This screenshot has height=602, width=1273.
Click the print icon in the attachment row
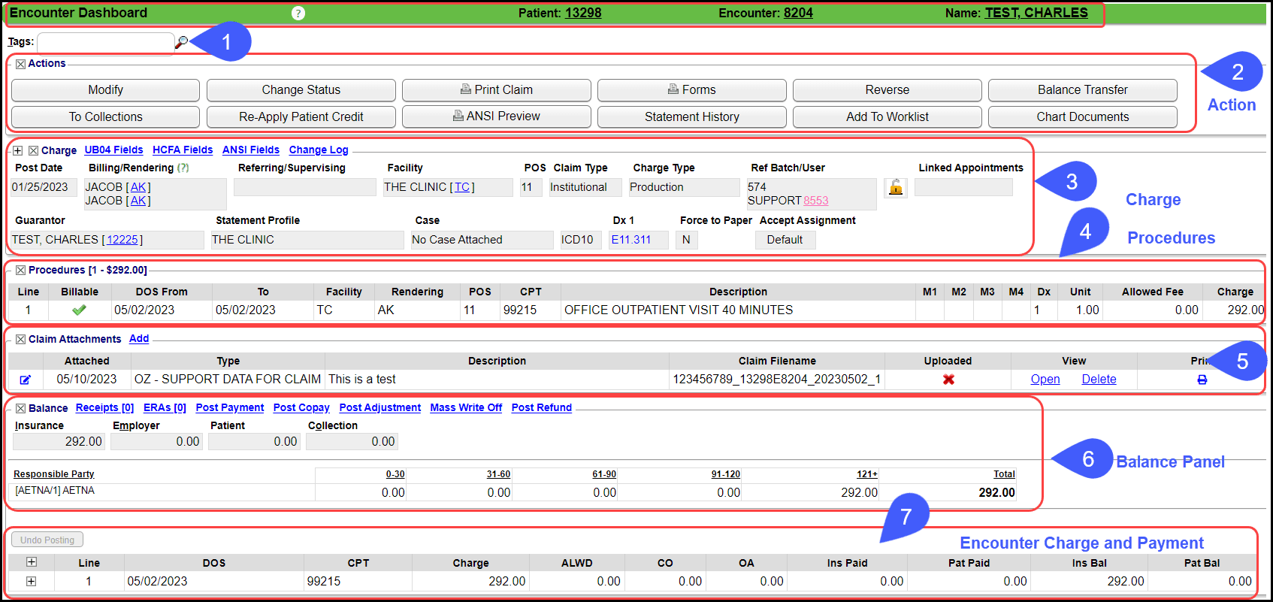pyautogui.click(x=1202, y=380)
